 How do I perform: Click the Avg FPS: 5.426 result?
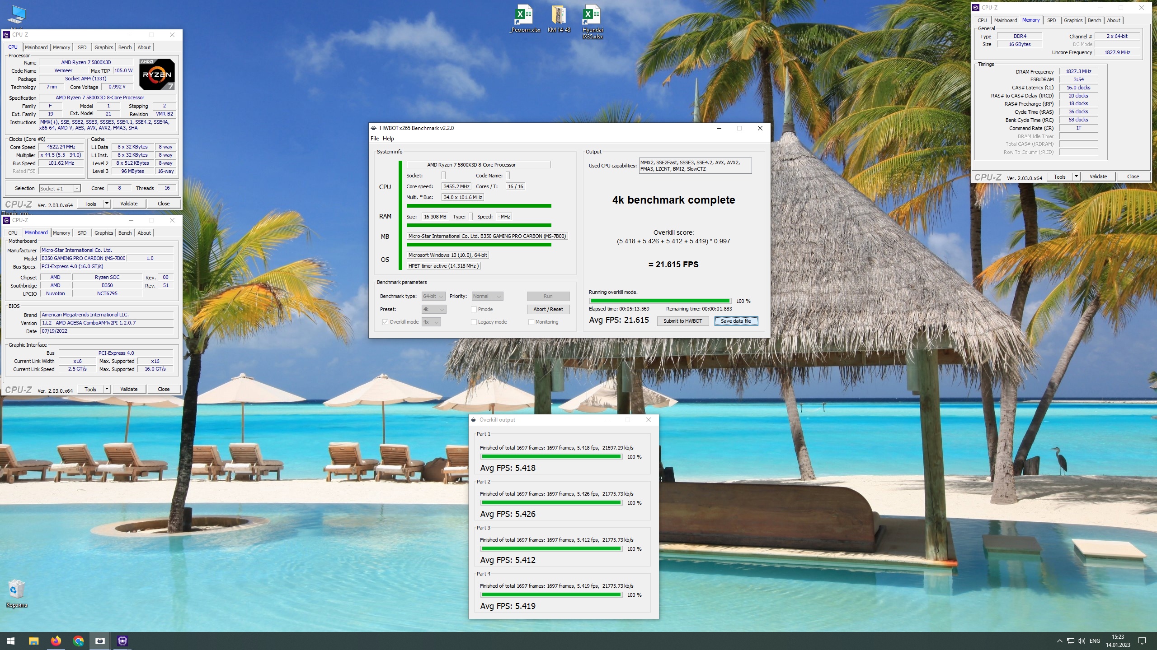(508, 514)
